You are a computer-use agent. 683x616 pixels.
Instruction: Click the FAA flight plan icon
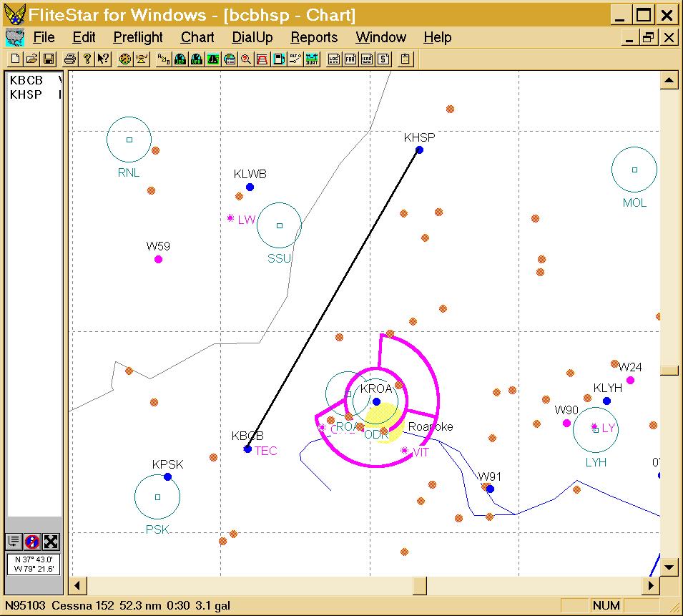pyautogui.click(x=350, y=59)
